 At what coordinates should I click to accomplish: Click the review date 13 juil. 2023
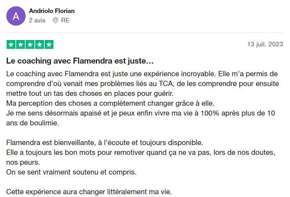pyautogui.click(x=265, y=44)
